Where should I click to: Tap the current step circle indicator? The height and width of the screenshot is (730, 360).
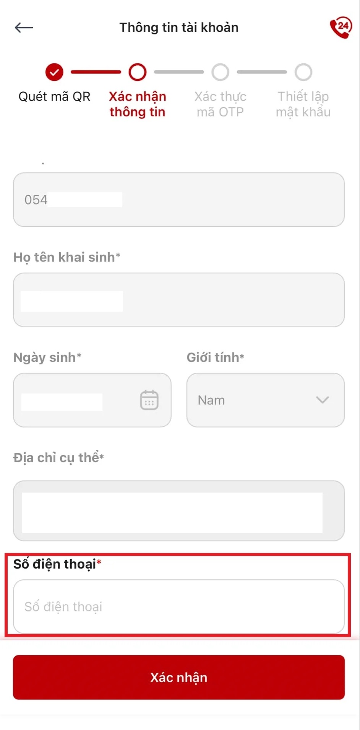point(137,72)
